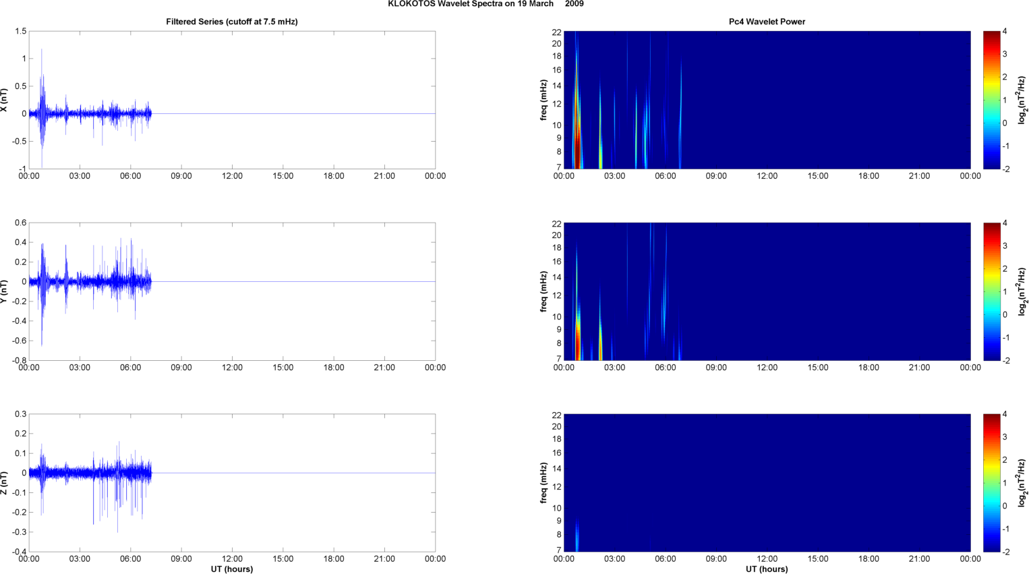
Task: Select the Filtered Series column title
Action: [x=231, y=22]
